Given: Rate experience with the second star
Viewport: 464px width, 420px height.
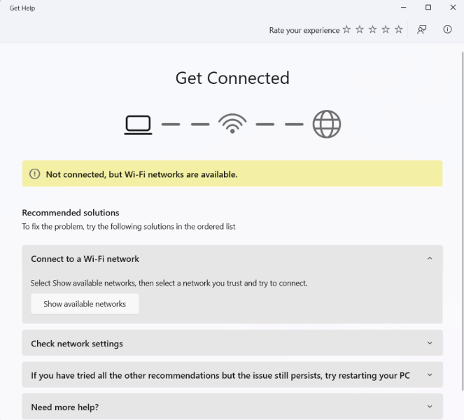Looking at the screenshot, I should point(360,29).
